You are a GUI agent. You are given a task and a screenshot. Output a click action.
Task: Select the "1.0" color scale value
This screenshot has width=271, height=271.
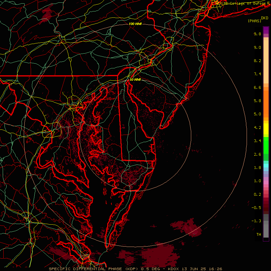[257, 181]
